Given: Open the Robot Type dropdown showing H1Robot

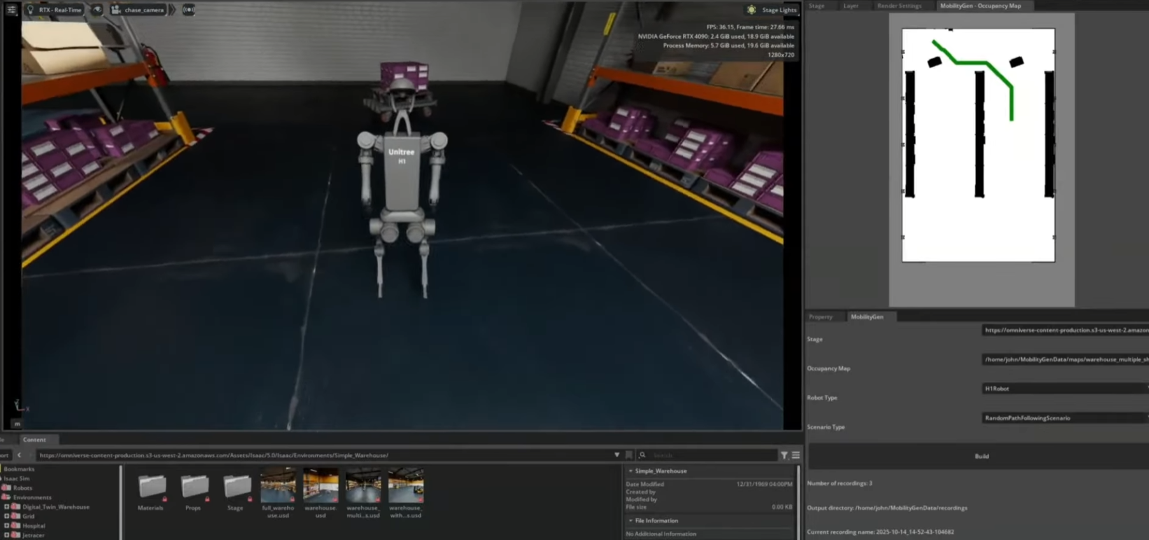Looking at the screenshot, I should pyautogui.click(x=1065, y=389).
